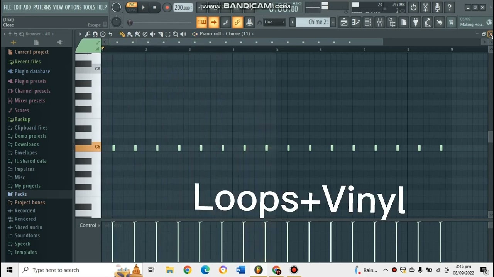Click the C5 piano key
The height and width of the screenshot is (277, 494).
(x=88, y=148)
